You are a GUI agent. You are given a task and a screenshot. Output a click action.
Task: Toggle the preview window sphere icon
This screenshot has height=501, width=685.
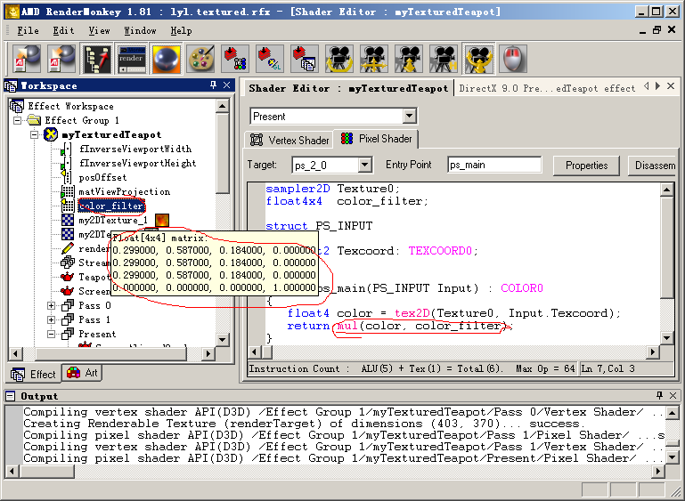(x=166, y=59)
